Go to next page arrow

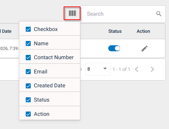click(152, 69)
